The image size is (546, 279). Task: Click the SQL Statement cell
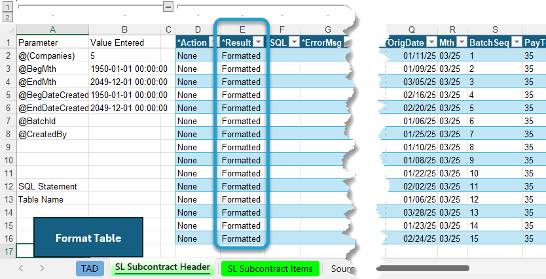tap(52, 186)
